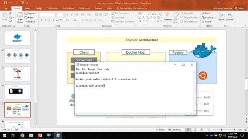Toggle text Shadow formatting
Viewport: 248px width, 139px height.
click(53, 20)
